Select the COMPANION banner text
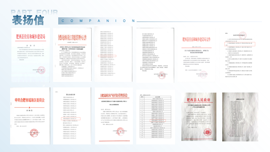The image size is (270, 152). [98, 21]
